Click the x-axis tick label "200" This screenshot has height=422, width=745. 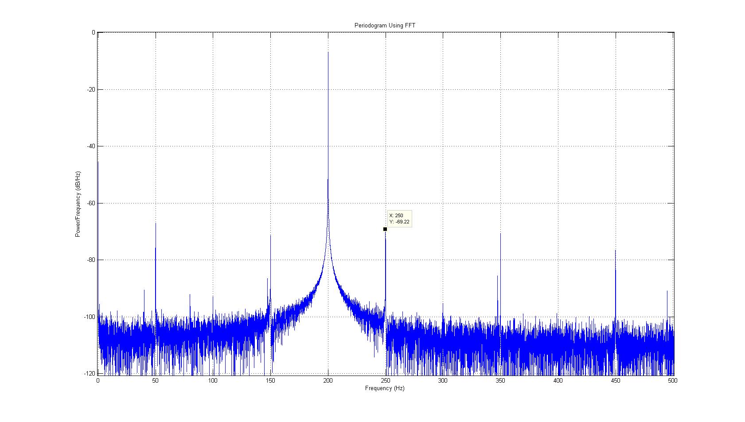[x=328, y=380]
